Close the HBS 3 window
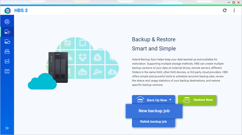This screenshot has height=135, width=242. pos(238,2)
